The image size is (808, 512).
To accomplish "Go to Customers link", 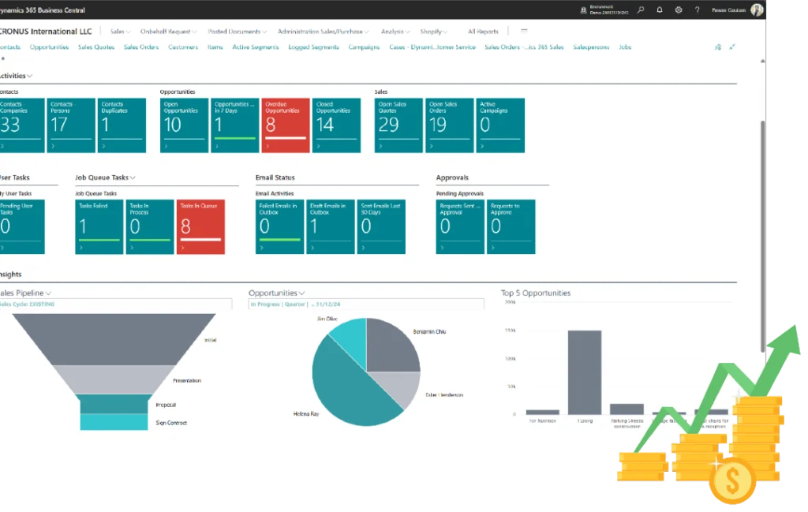I will click(x=183, y=47).
